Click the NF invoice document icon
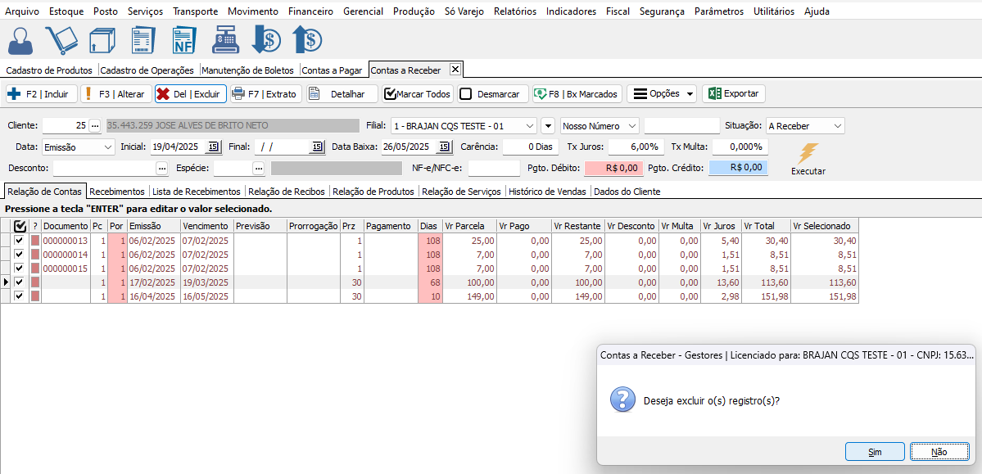 pos(183,40)
